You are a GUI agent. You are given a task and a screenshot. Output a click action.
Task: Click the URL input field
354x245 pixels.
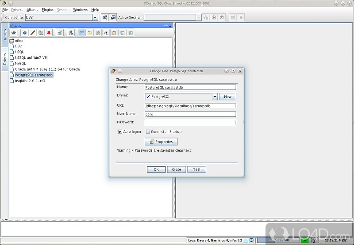click(x=190, y=106)
